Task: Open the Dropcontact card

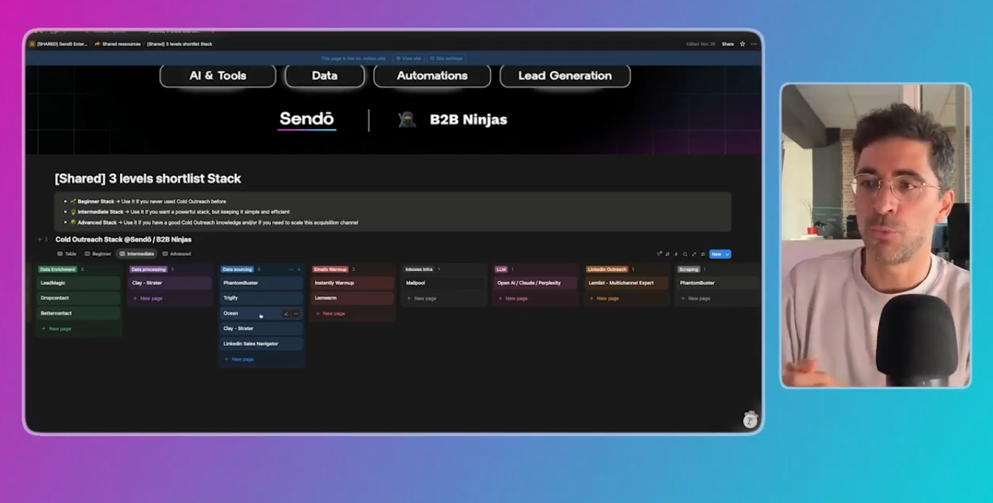Action: tap(79, 298)
